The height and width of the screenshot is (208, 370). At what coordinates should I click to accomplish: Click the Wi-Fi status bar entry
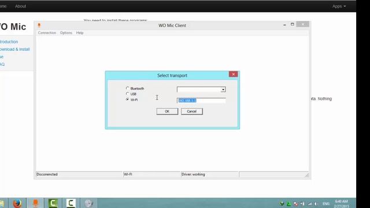point(128,174)
